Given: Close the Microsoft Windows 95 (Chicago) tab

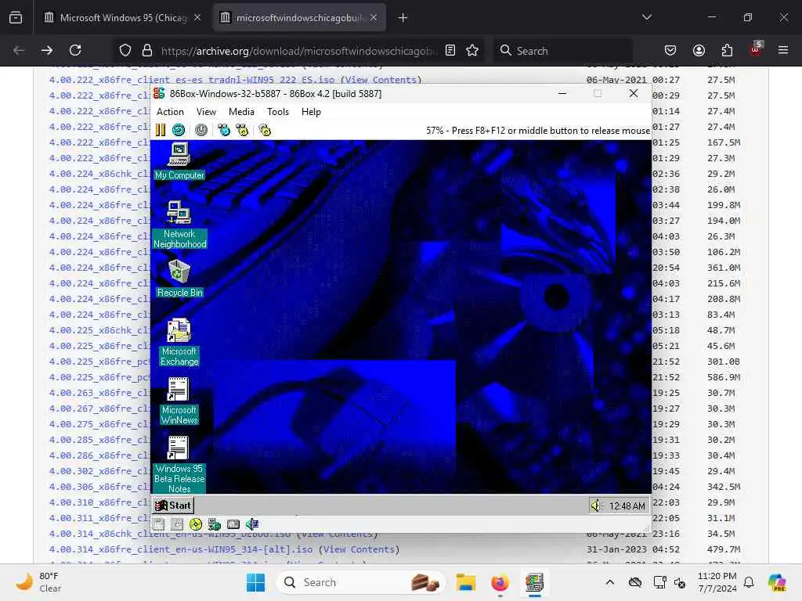Looking at the screenshot, I should (197, 18).
